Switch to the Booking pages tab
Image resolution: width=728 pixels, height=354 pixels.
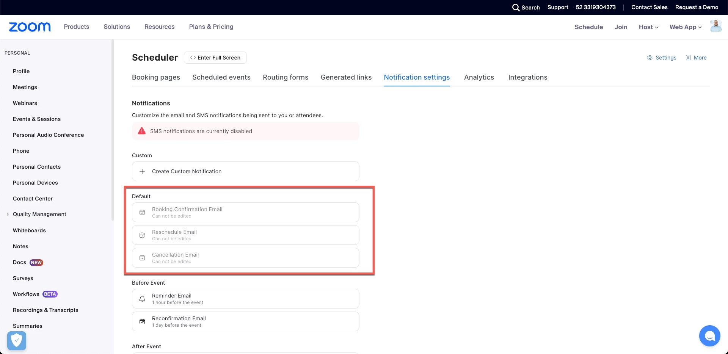[156, 77]
